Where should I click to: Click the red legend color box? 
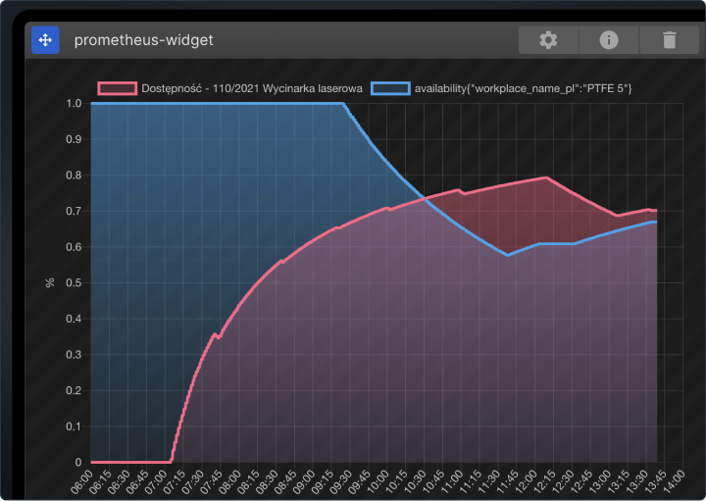click(117, 88)
